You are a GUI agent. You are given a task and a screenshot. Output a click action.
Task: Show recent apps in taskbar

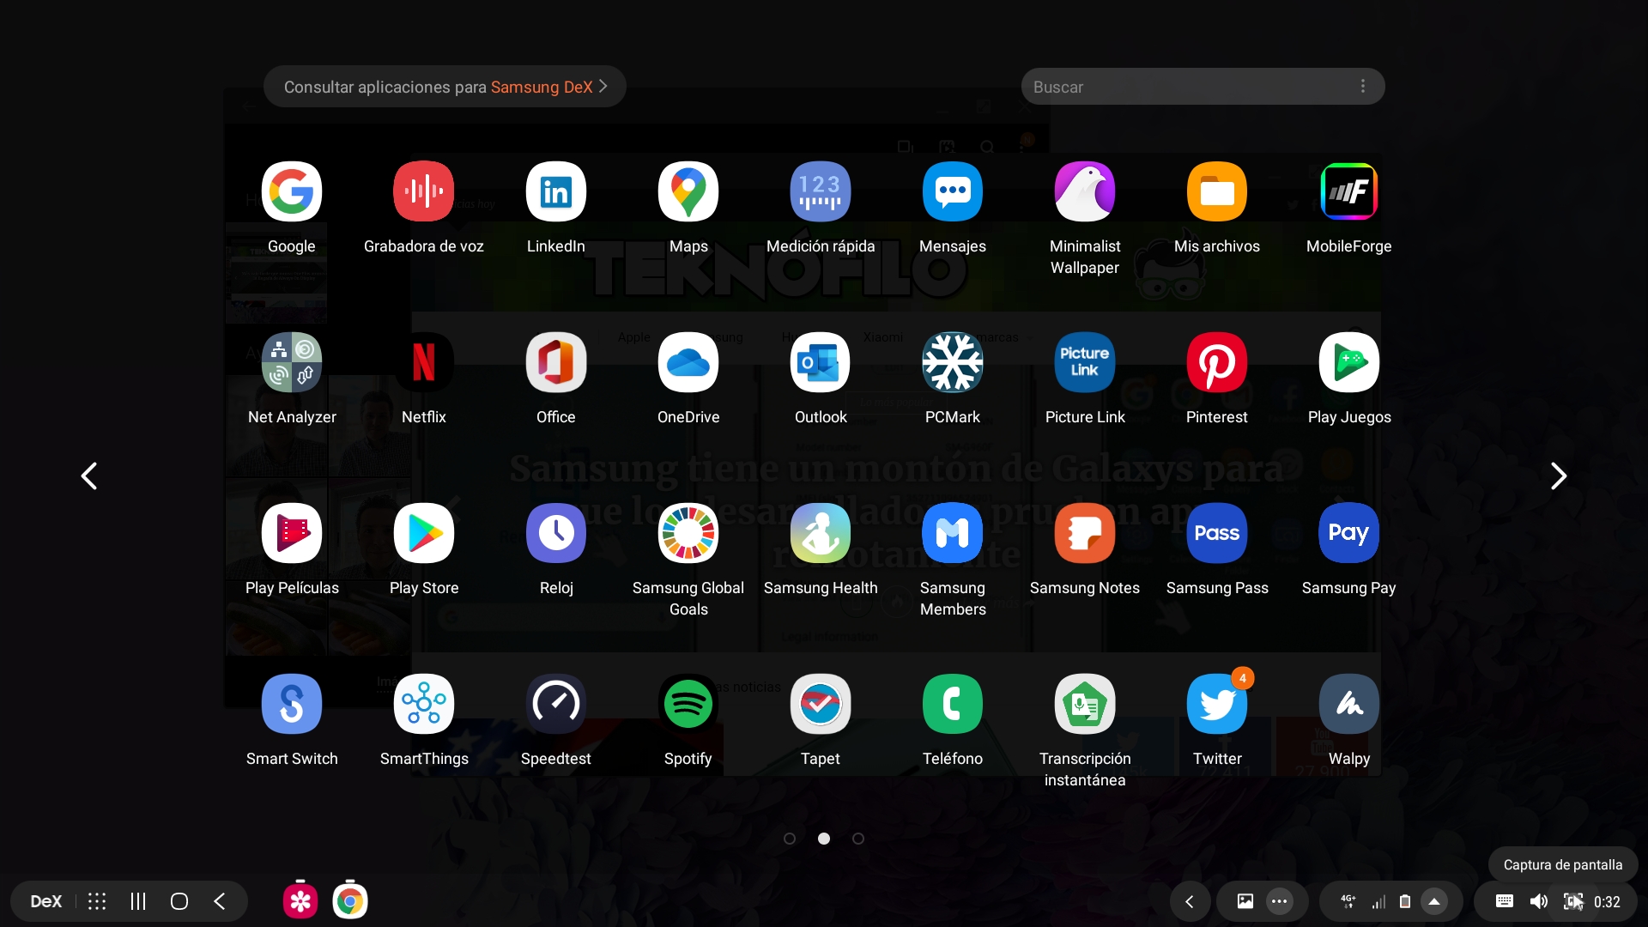pyautogui.click(x=138, y=901)
